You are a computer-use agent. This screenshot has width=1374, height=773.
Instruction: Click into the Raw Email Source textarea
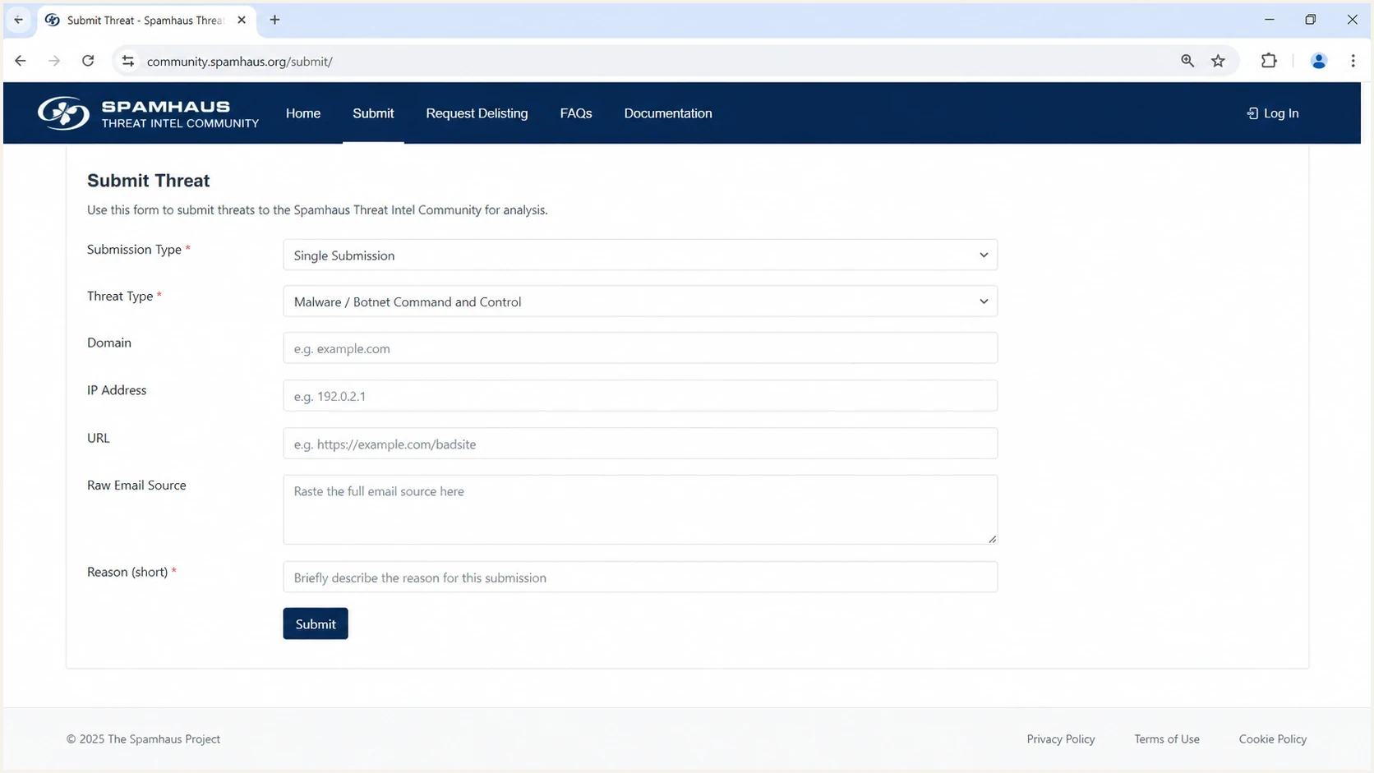point(640,509)
